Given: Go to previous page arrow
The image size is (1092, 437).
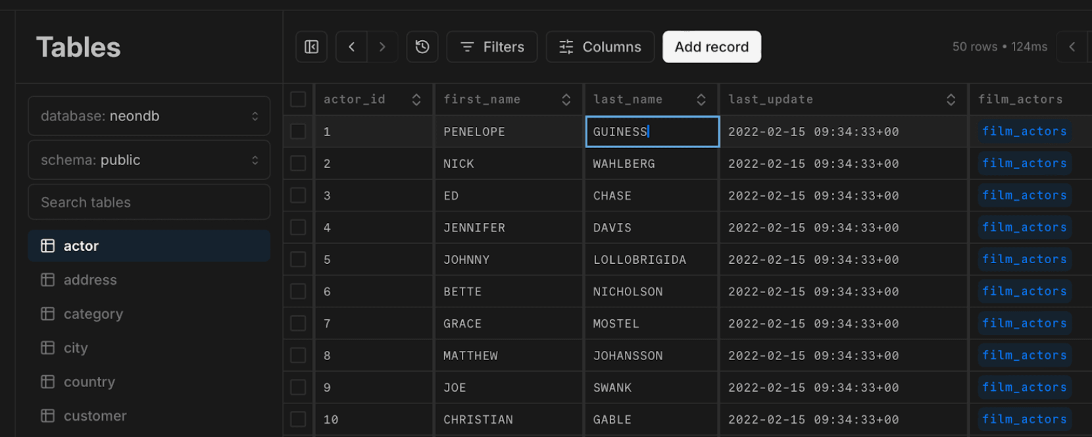Looking at the screenshot, I should (352, 47).
